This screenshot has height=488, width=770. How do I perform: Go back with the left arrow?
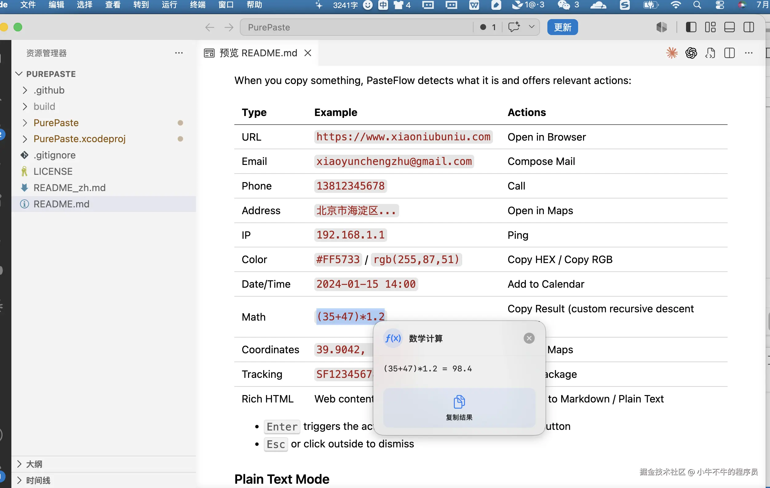(x=209, y=27)
